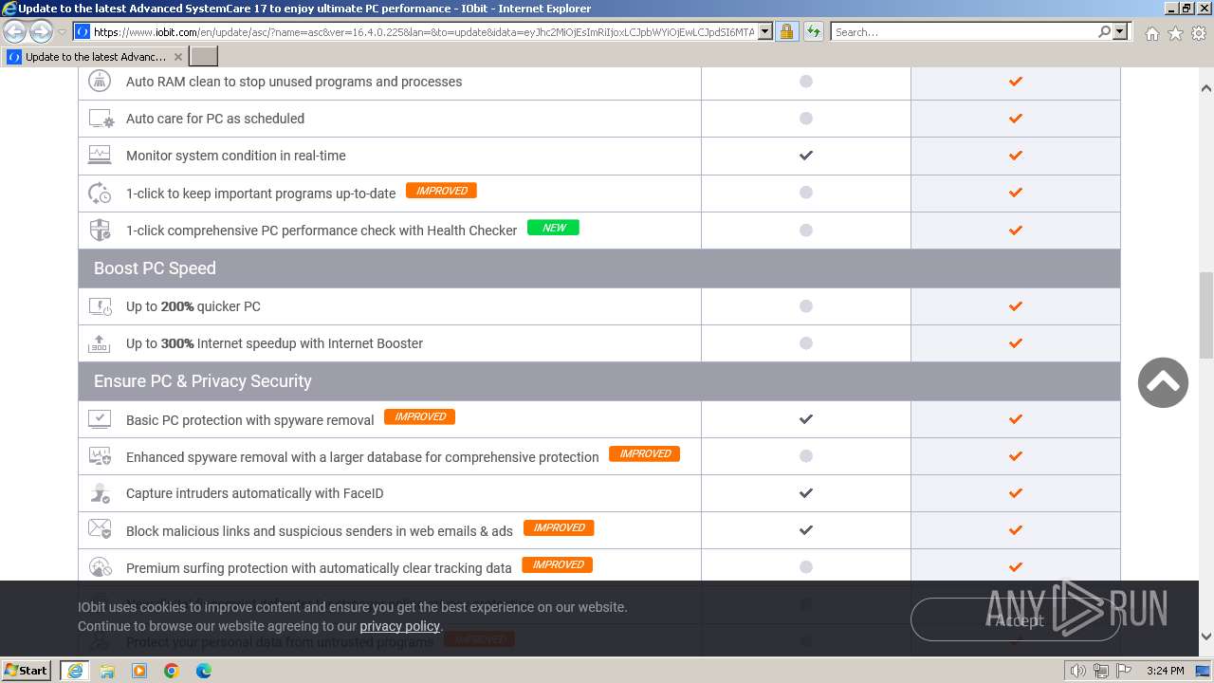Launch Microsoft Edge from the taskbar
This screenshot has height=683, width=1214.
[x=204, y=671]
